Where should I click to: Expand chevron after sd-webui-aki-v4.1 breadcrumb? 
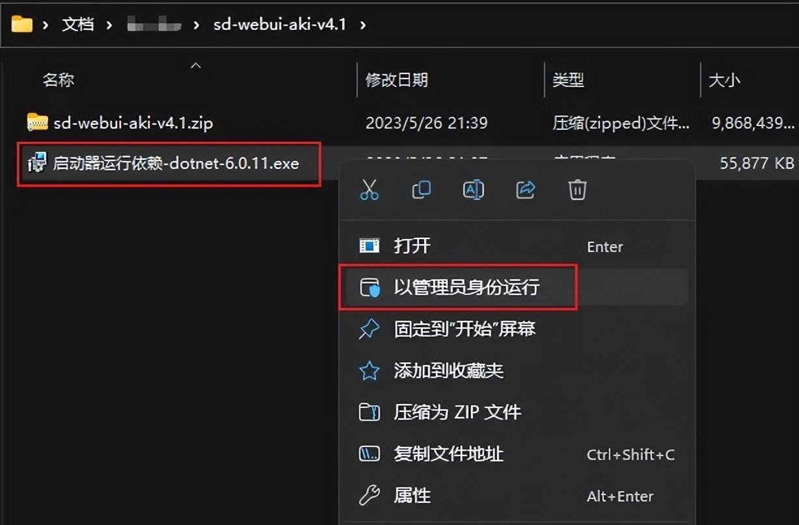[x=363, y=25]
